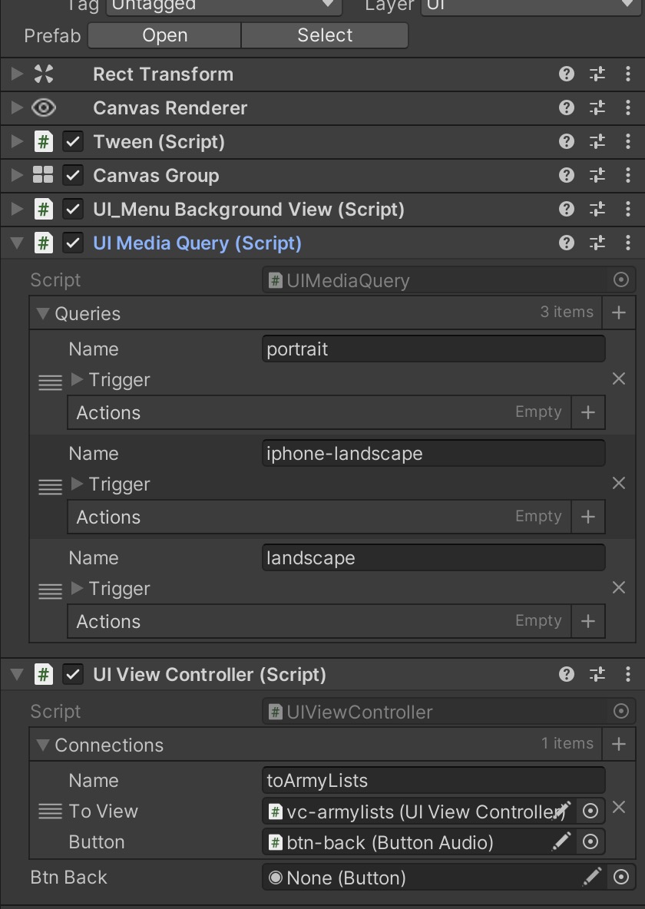The width and height of the screenshot is (645, 909).
Task: Toggle the Canvas Group enabled checkbox
Action: click(73, 176)
